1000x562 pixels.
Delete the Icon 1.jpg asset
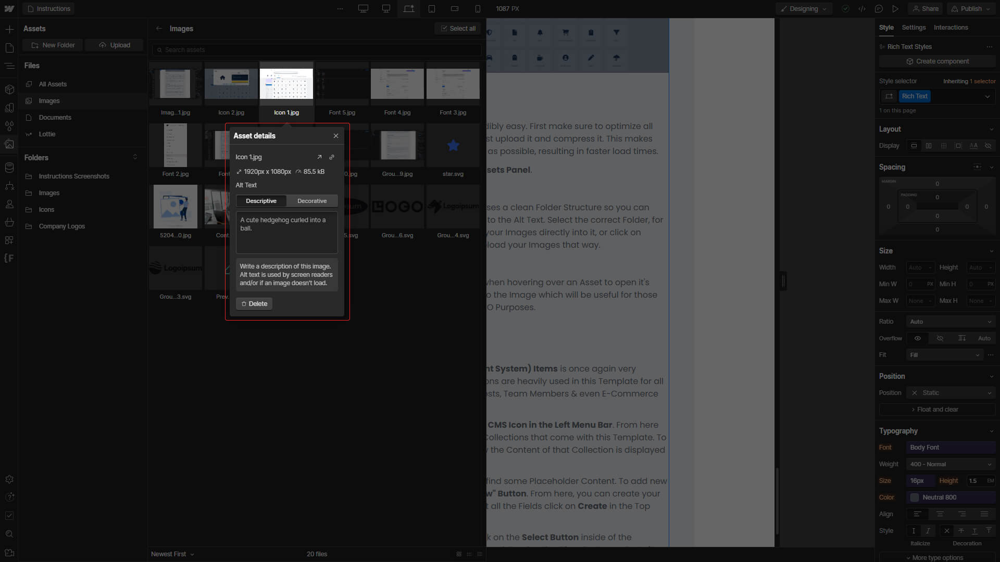tap(254, 304)
